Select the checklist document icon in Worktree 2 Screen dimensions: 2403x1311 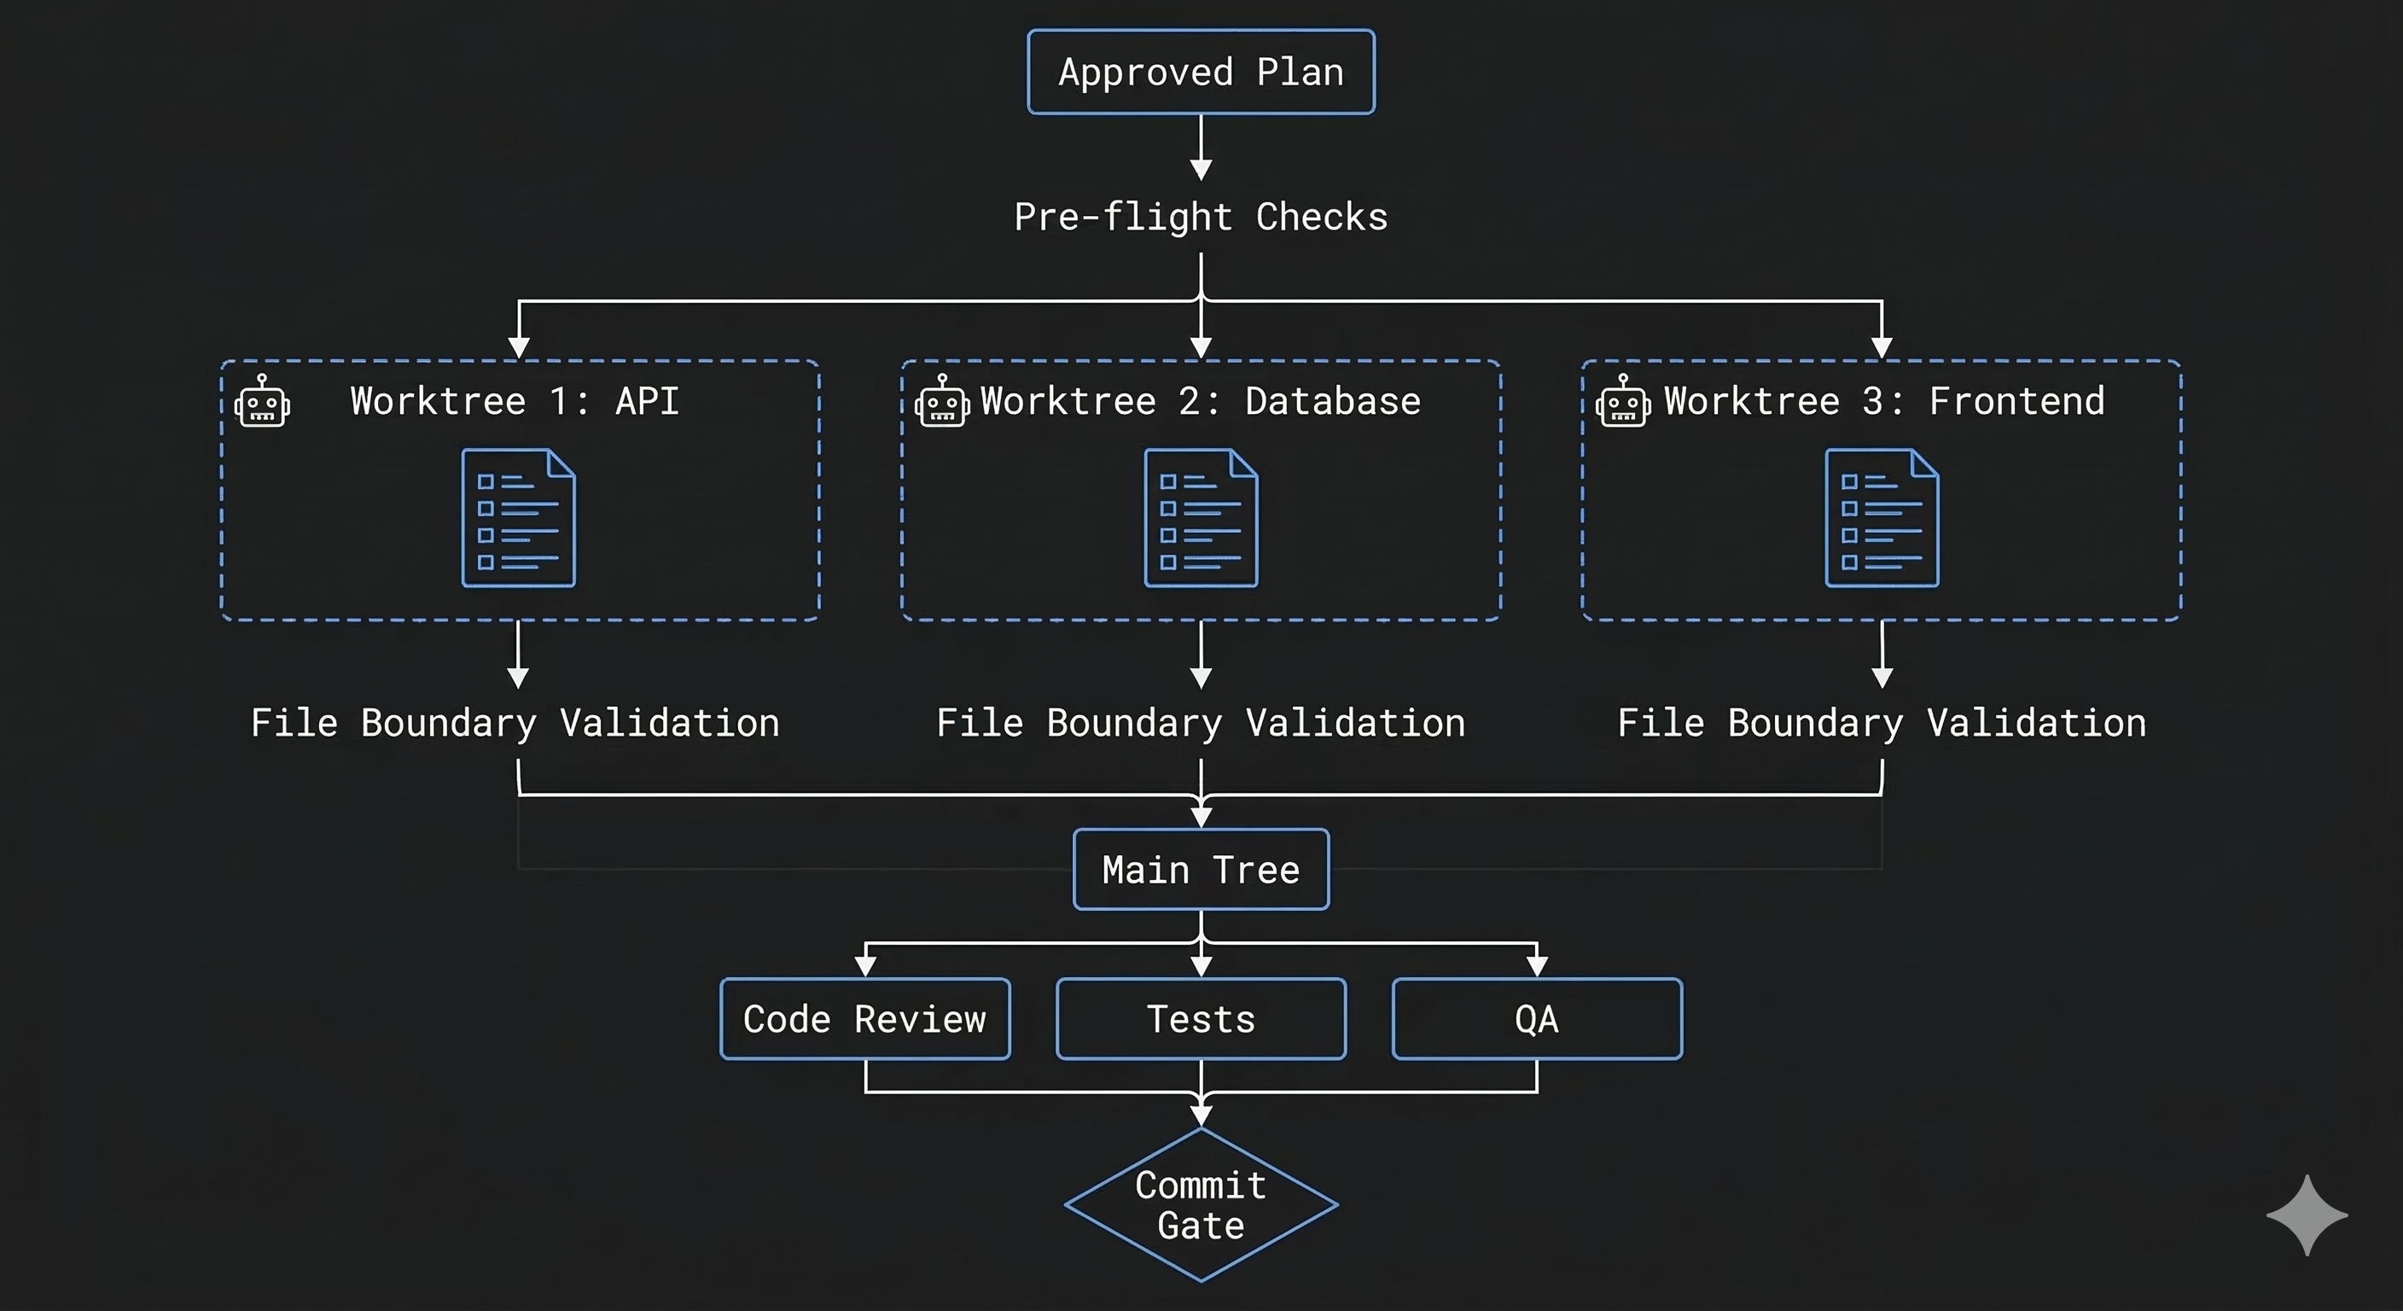[1200, 520]
